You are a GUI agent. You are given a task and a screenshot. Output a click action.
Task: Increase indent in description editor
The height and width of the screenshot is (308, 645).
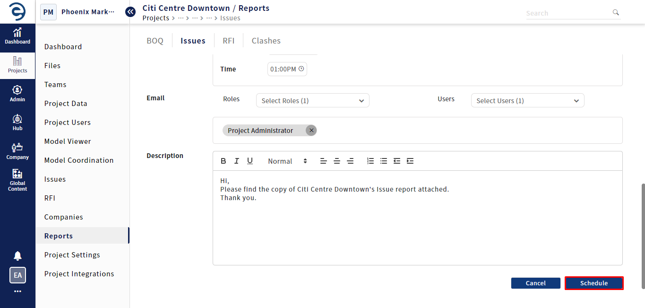coord(410,161)
